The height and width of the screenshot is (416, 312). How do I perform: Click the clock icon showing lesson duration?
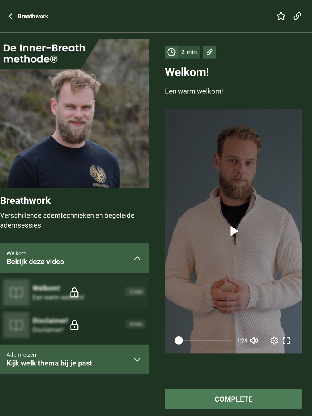click(171, 52)
